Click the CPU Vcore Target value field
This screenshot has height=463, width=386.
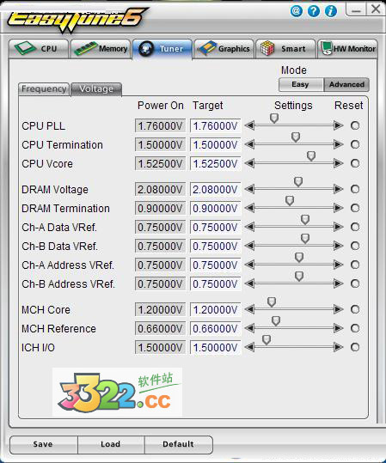215,163
